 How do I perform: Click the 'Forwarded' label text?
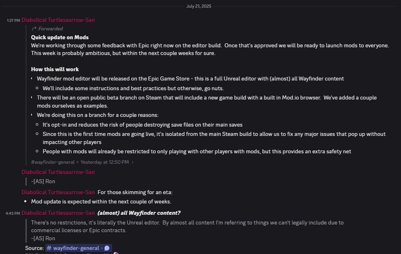point(51,29)
